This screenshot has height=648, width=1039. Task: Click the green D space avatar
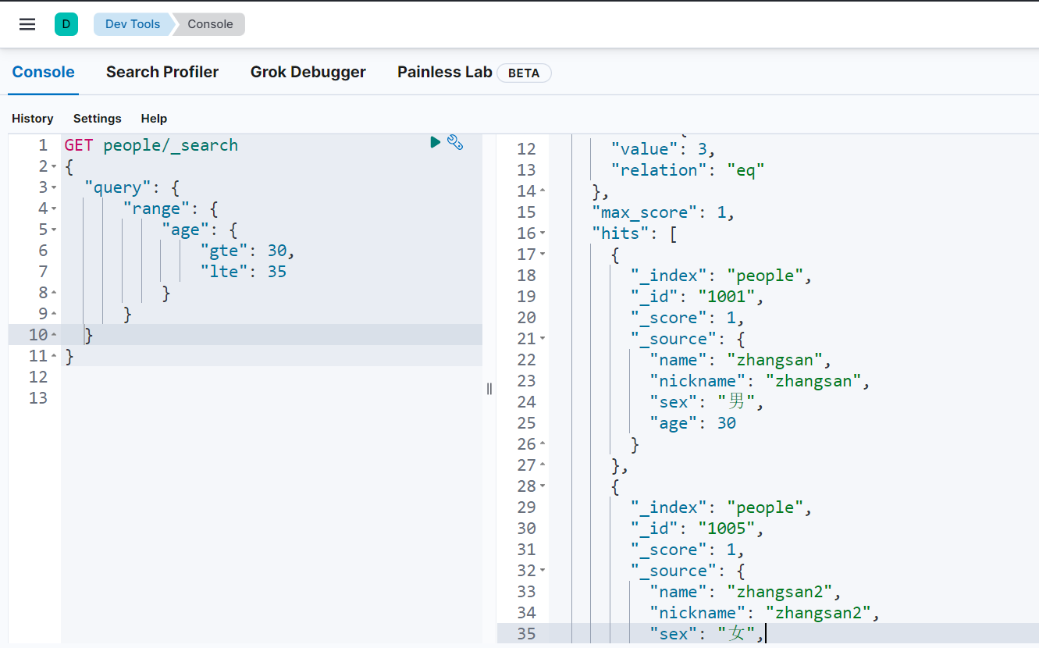point(66,24)
